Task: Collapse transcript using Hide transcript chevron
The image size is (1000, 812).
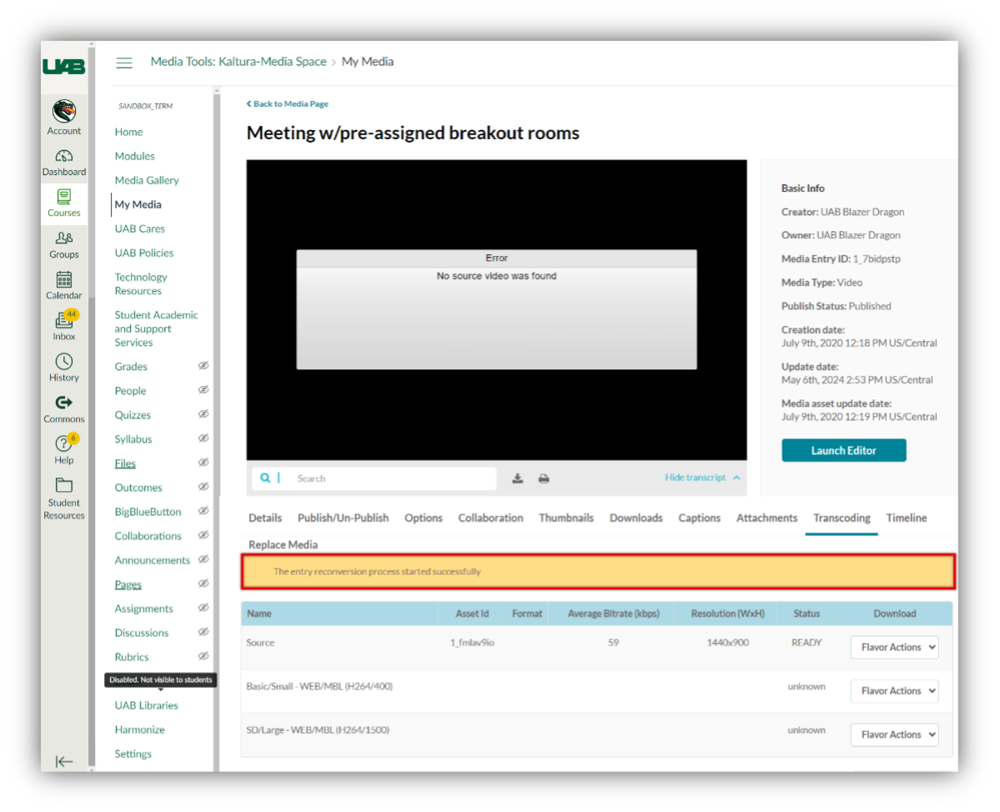Action: [x=736, y=478]
